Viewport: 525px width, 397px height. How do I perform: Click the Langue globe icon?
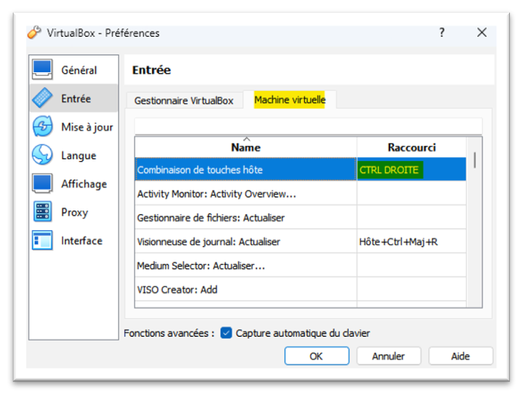pos(42,155)
